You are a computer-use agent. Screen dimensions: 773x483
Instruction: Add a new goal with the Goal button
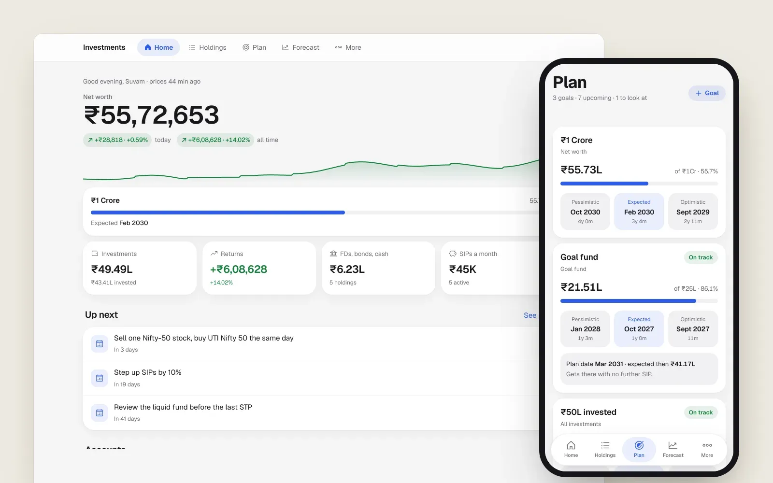pos(707,93)
